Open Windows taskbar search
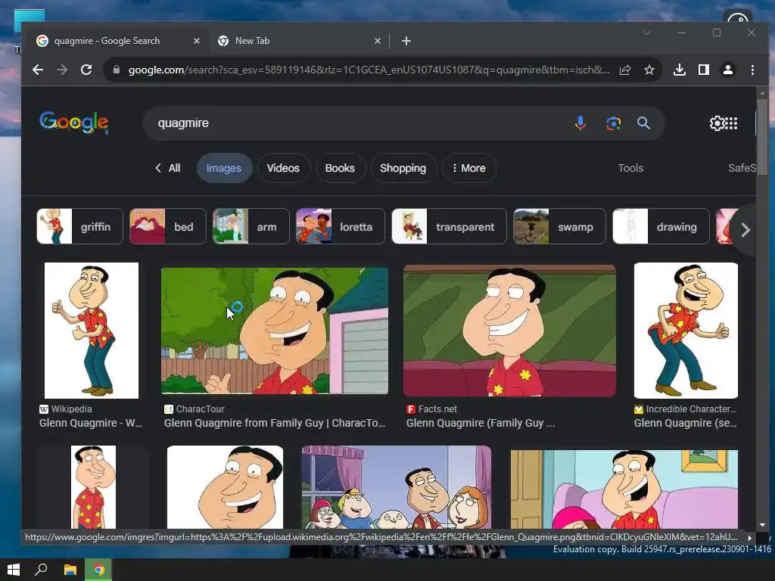This screenshot has width=775, height=581. (41, 570)
